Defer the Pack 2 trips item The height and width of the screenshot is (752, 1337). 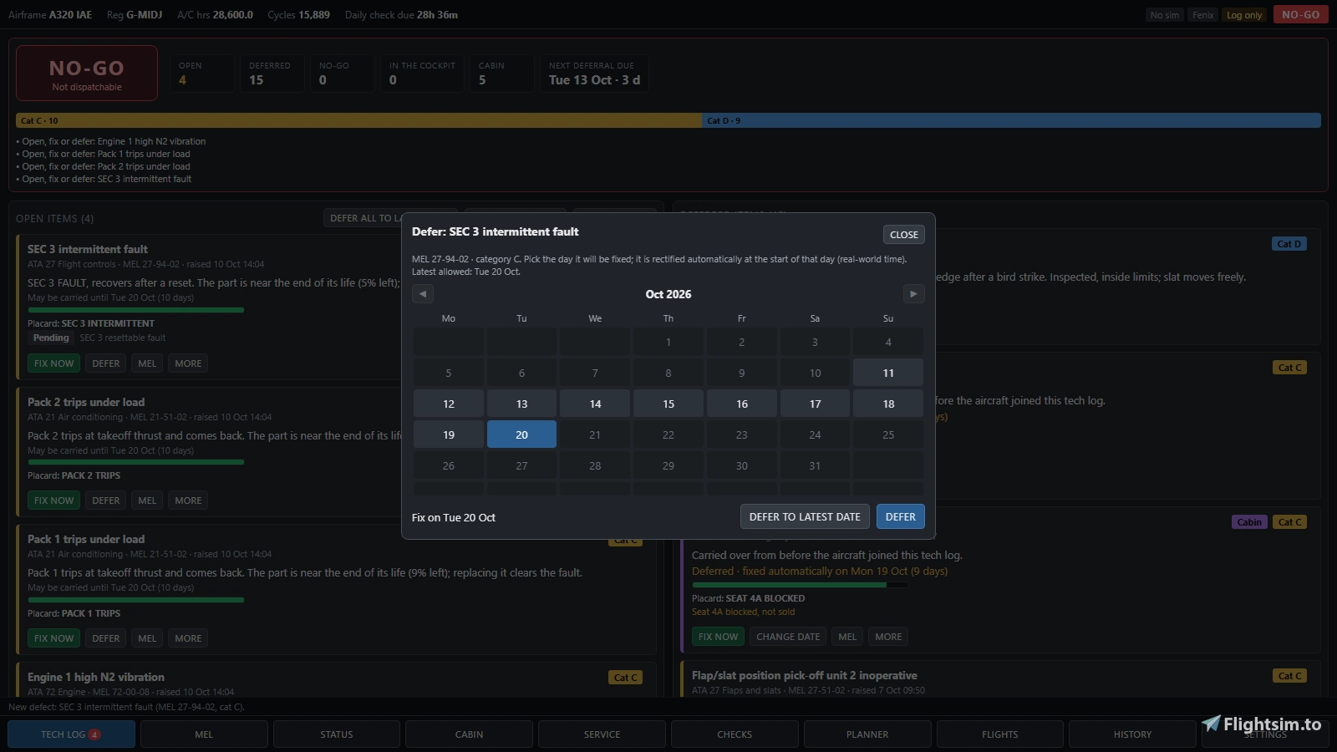[x=105, y=500]
